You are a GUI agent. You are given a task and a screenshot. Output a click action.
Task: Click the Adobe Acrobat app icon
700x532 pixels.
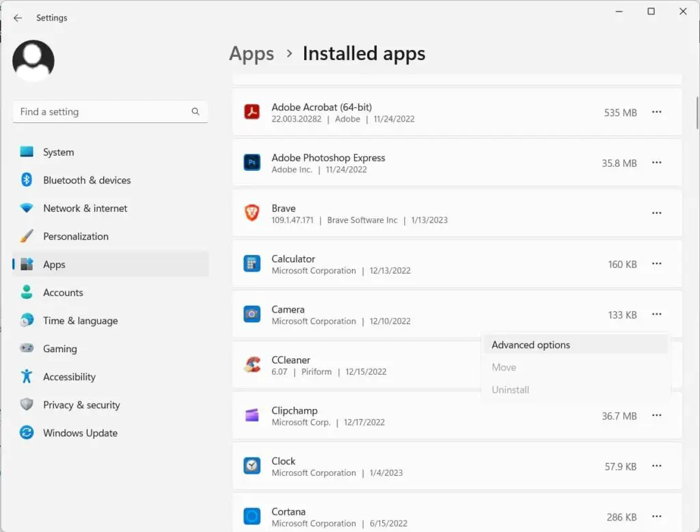click(252, 112)
